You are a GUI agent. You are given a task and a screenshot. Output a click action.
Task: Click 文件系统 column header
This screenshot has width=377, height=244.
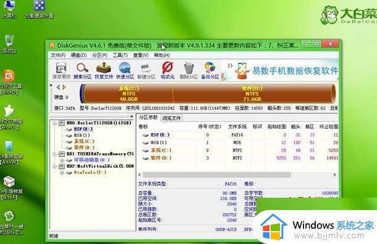(x=237, y=127)
